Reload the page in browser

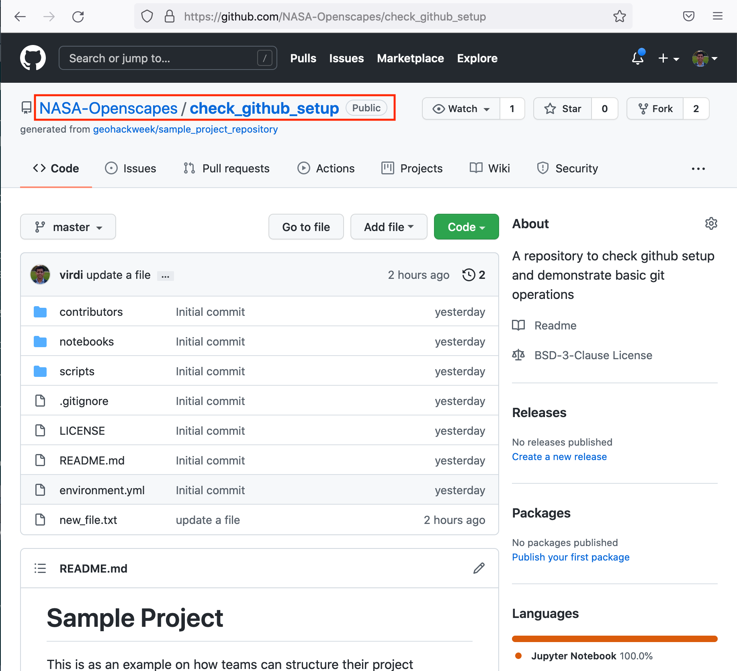pyautogui.click(x=78, y=16)
